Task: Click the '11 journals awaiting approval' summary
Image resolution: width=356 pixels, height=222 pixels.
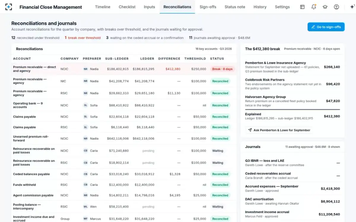Action: 220,38
